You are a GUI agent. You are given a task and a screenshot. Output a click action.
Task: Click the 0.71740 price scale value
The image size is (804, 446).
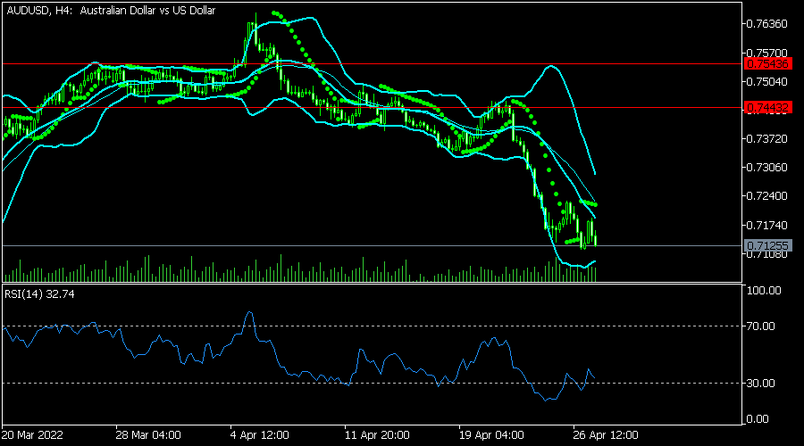766,225
